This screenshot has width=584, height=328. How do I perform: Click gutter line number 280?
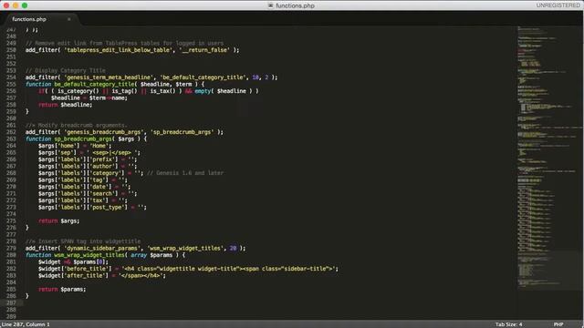tap(11, 255)
